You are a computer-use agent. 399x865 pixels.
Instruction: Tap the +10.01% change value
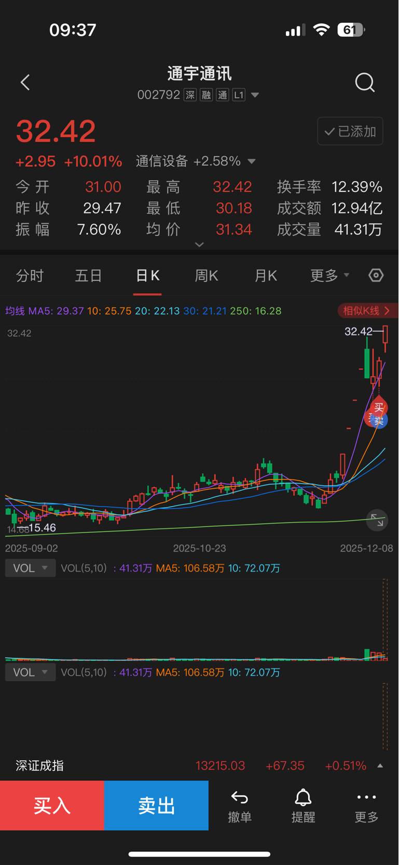click(x=93, y=162)
